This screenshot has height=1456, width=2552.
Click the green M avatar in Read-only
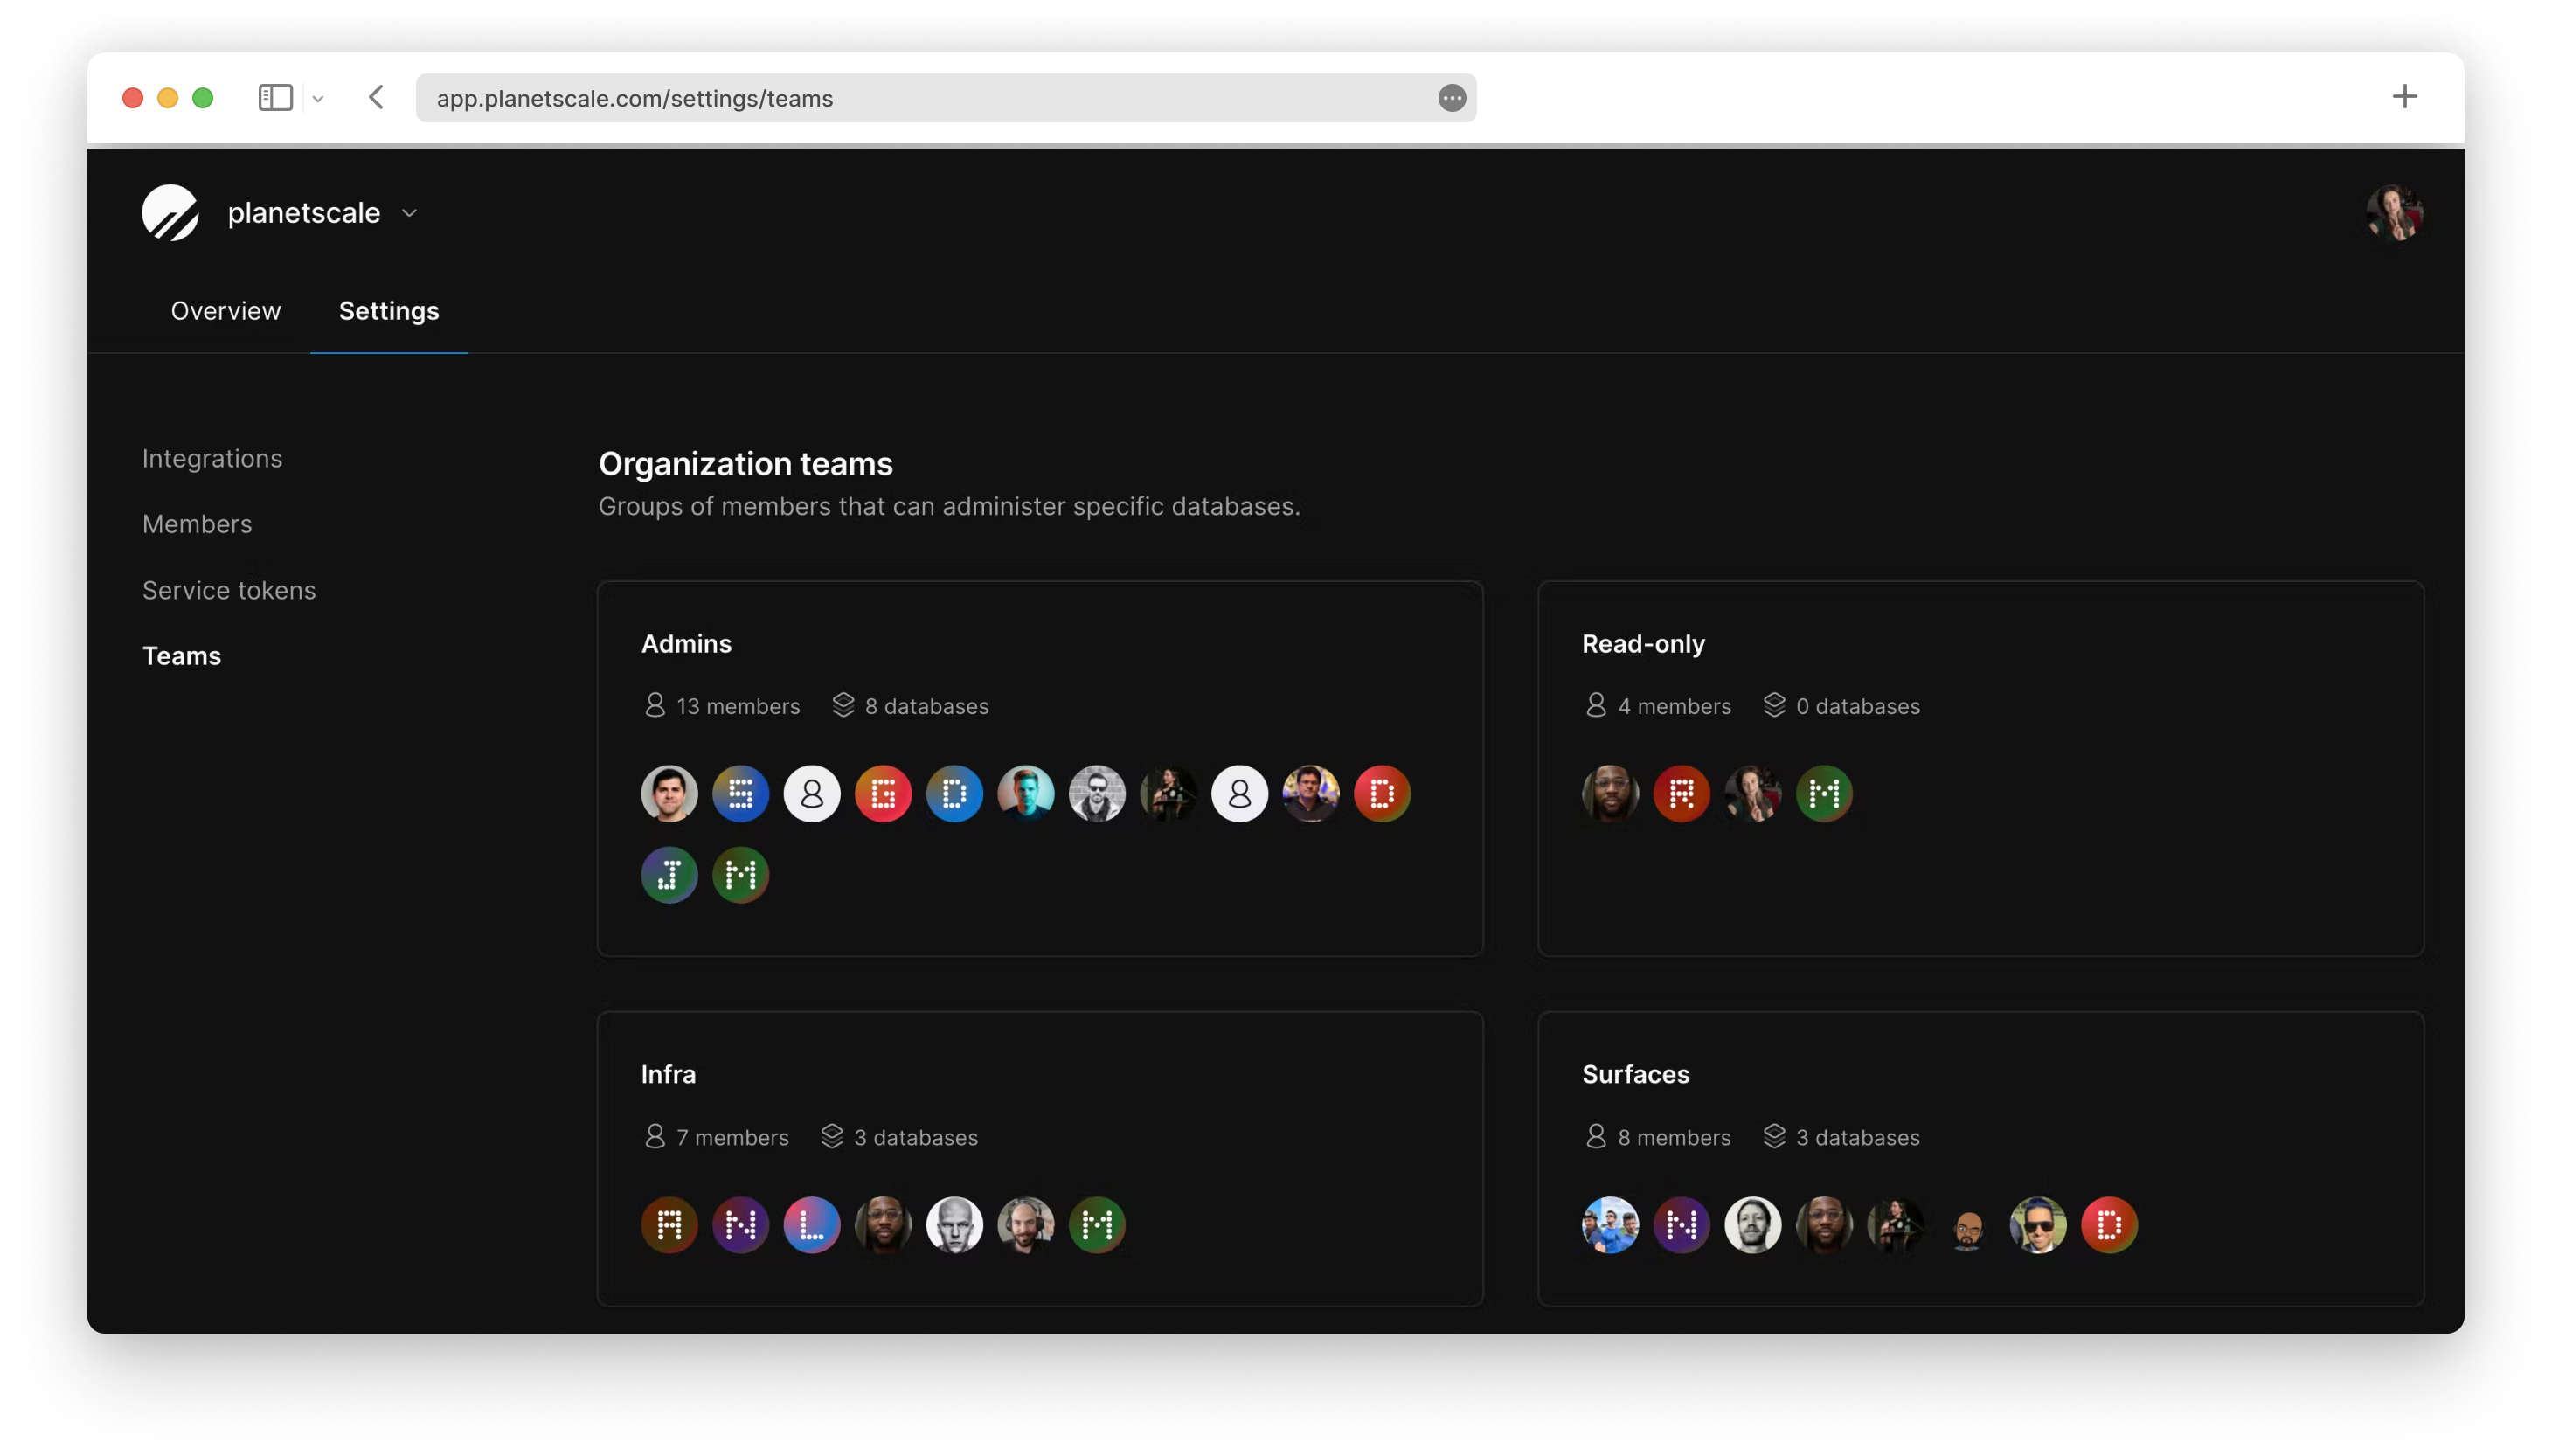[1824, 794]
